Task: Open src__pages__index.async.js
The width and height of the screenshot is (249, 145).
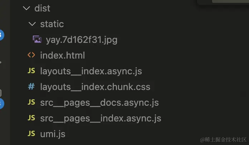Action: tap(101, 118)
